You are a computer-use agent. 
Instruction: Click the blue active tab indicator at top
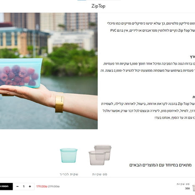[x=82, y=0]
